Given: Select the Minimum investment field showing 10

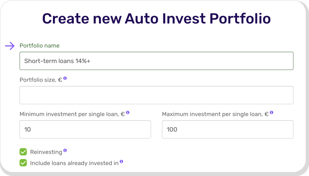Looking at the screenshot, I should pos(85,129).
